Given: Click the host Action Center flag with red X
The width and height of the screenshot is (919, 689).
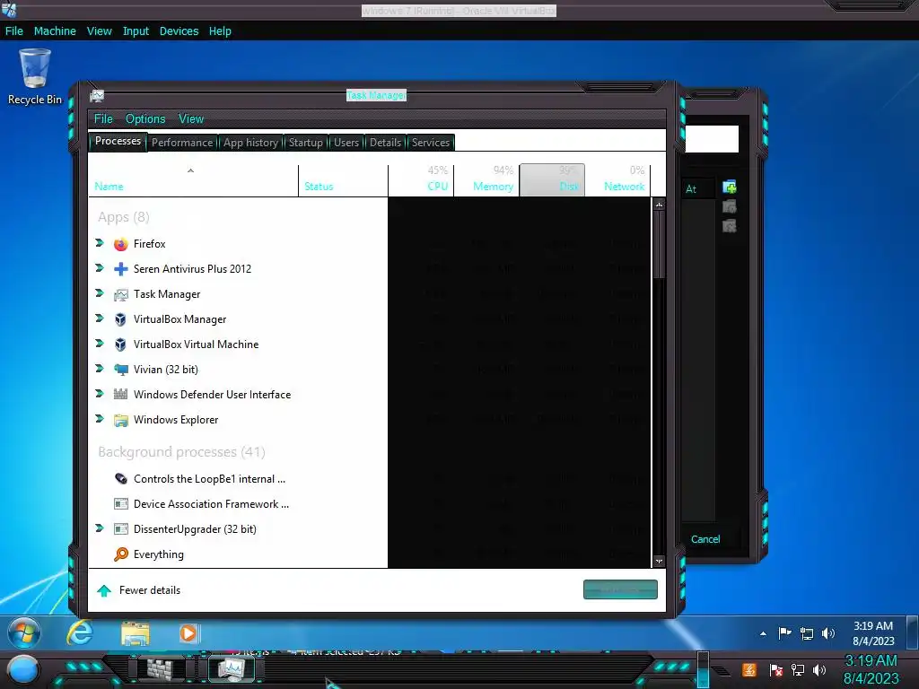Looking at the screenshot, I should coord(776,669).
